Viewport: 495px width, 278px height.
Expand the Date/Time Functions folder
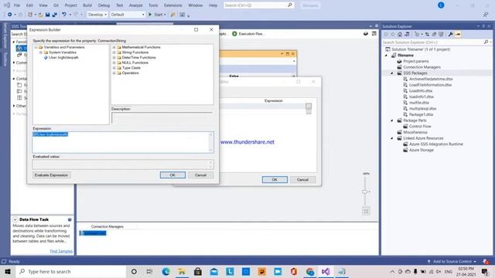coord(114,57)
